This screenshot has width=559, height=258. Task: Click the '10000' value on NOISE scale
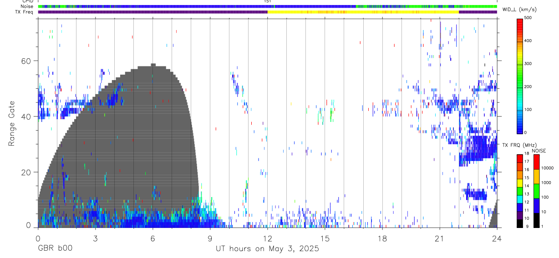548,168
